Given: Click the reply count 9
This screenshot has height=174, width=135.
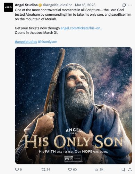Looking at the screenshot, I should click(x=21, y=169).
